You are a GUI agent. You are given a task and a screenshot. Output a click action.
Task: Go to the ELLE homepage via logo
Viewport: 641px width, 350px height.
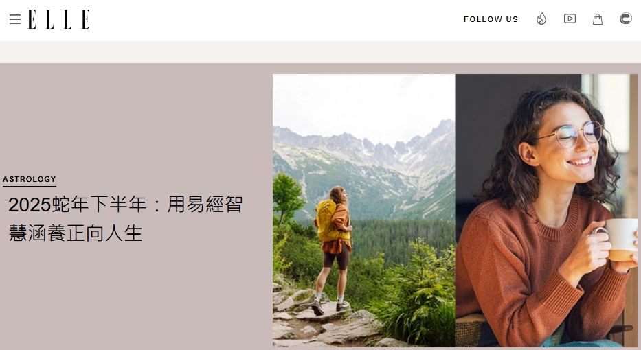point(59,19)
